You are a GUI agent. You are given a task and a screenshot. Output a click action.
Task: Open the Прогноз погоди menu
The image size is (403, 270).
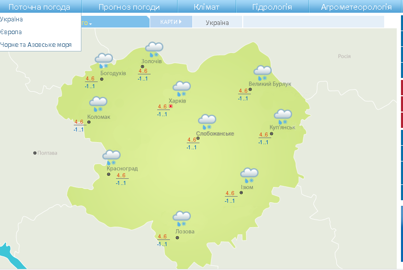point(129,7)
